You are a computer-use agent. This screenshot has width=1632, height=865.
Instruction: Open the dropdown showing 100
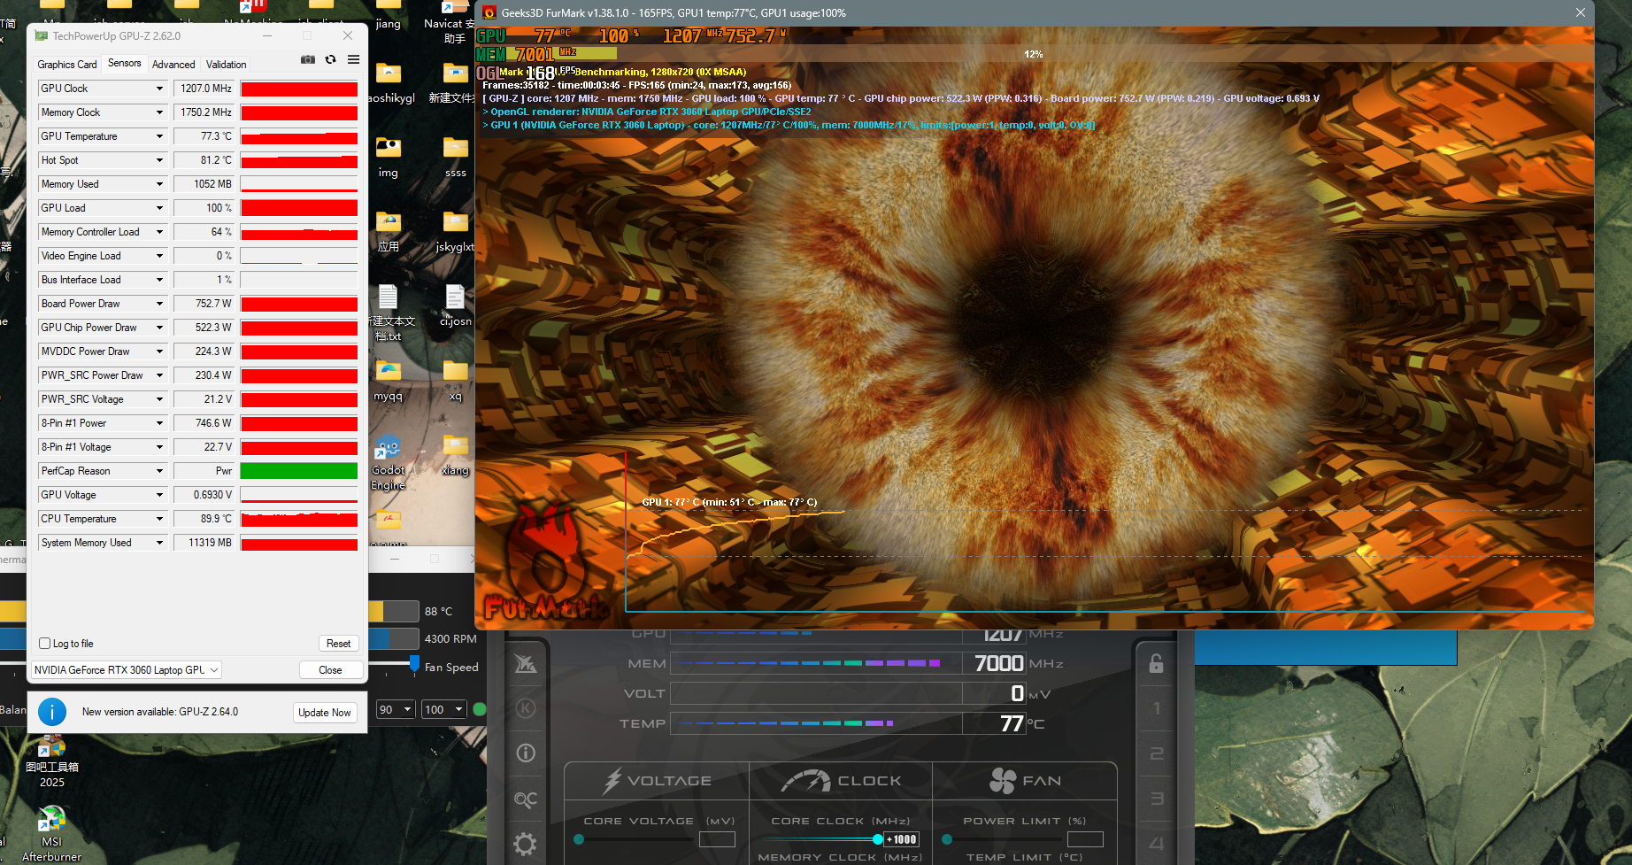(x=444, y=709)
